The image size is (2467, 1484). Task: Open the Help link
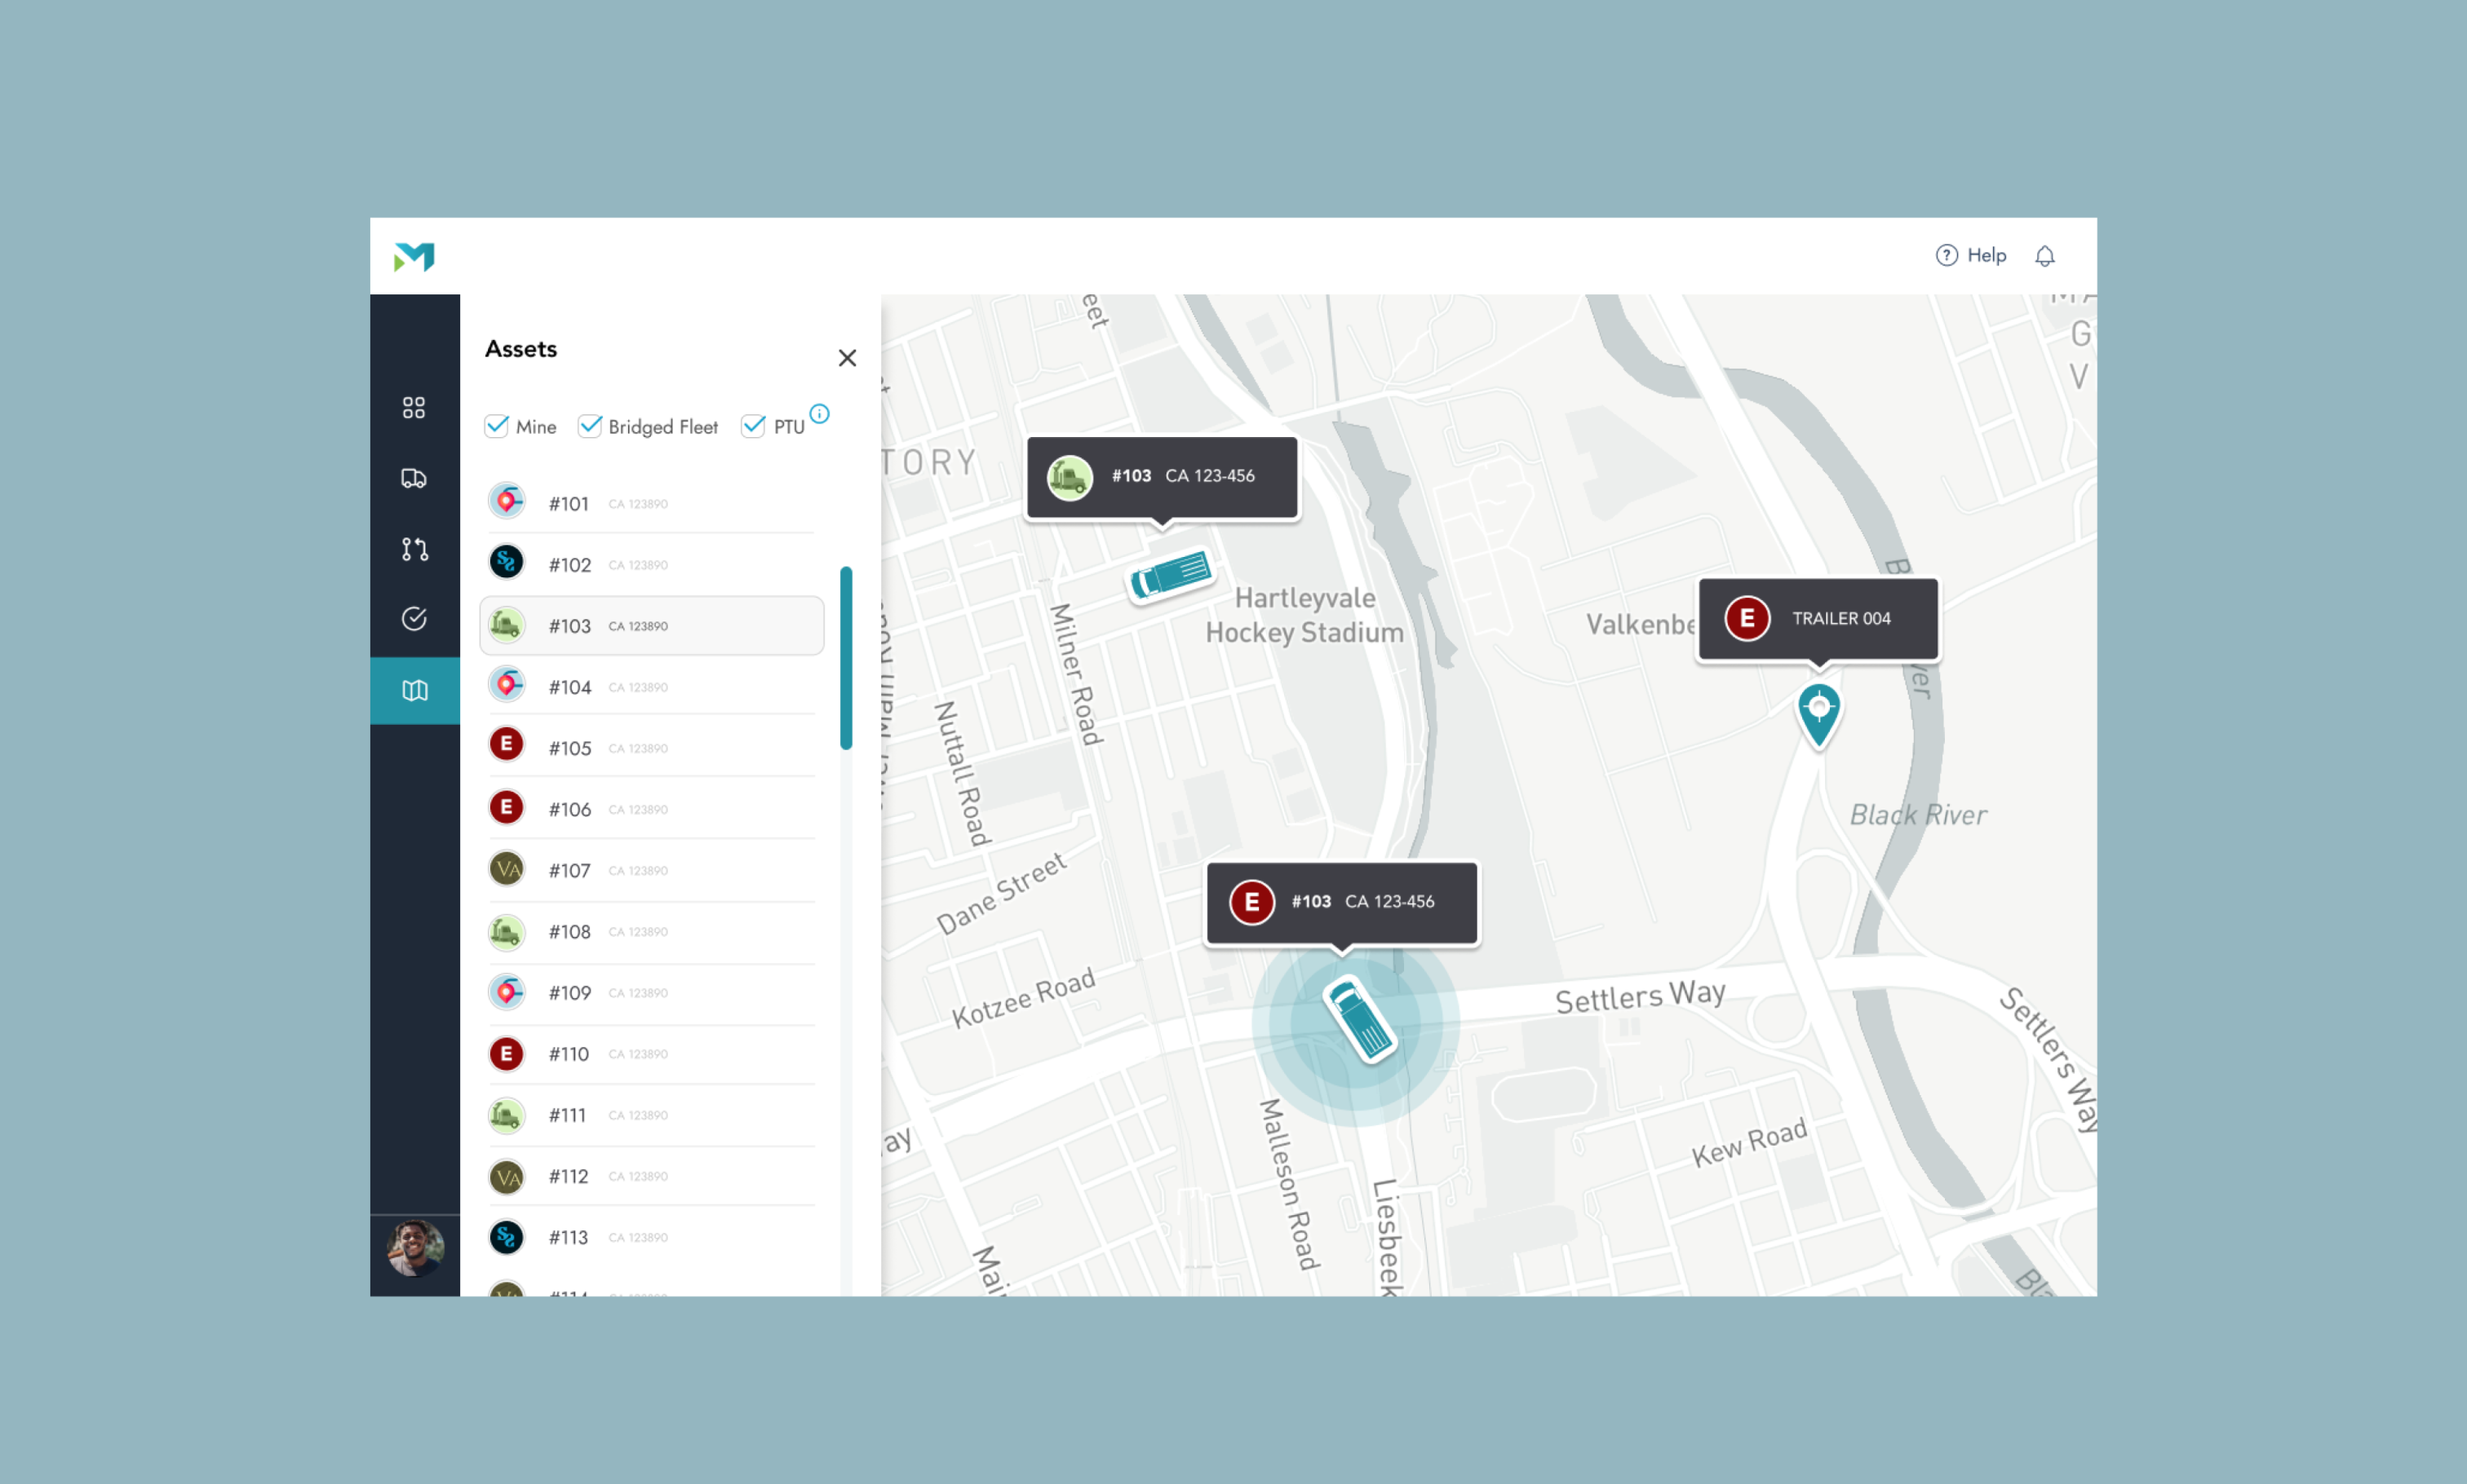(x=1970, y=256)
